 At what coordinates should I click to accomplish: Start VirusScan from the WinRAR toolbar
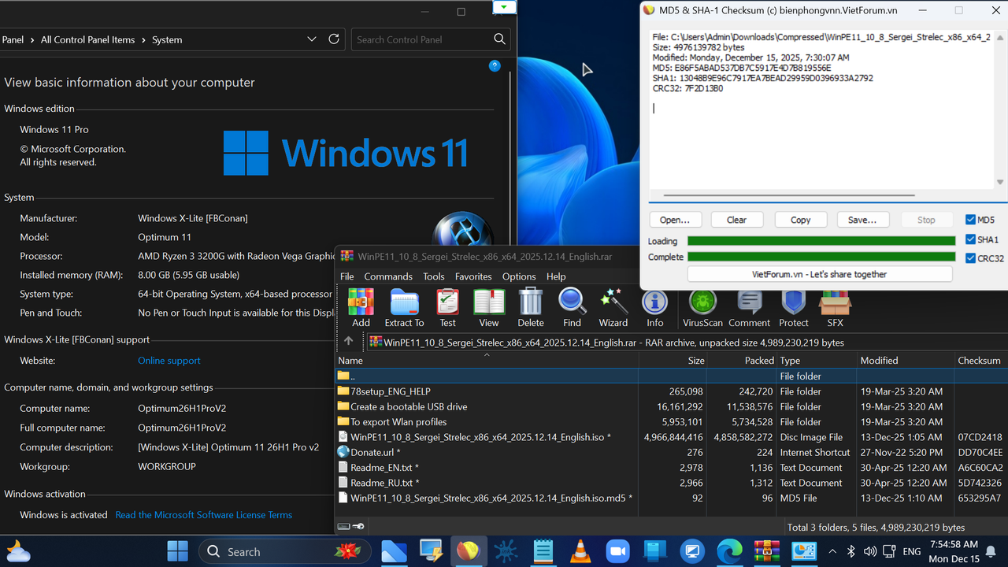[x=702, y=307]
